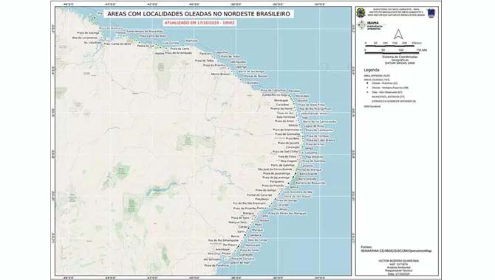
Task: Click the third legend marker dot
Action: [368, 92]
